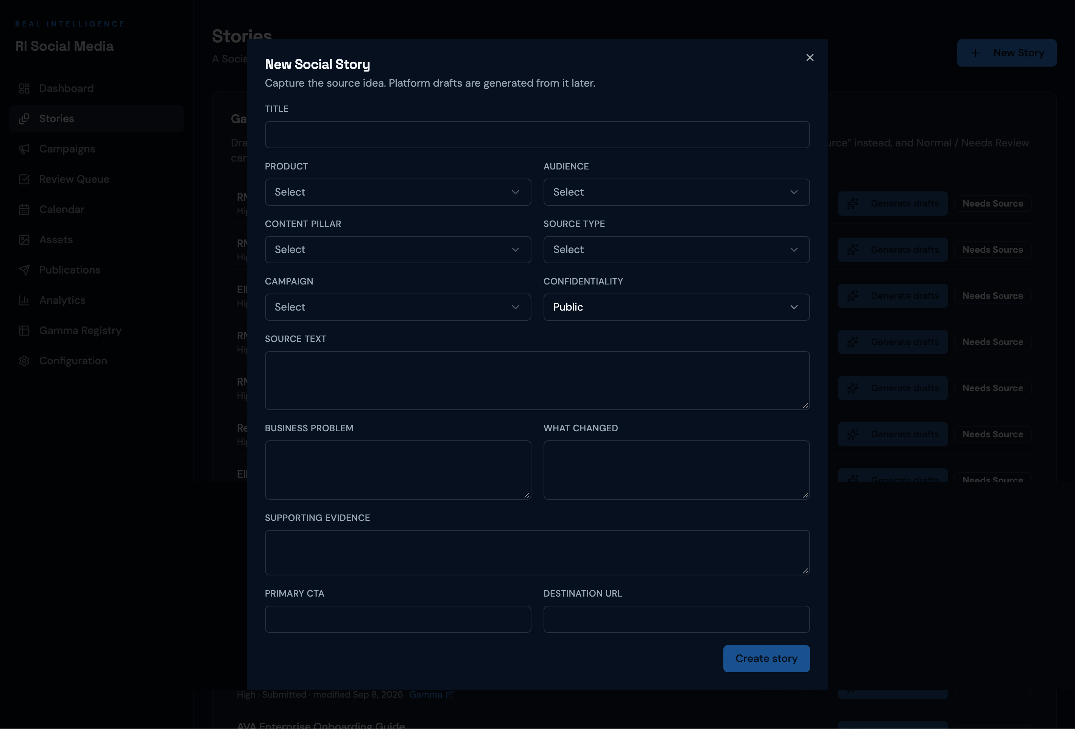
Task: Open the Gamma external link
Action: [431, 694]
